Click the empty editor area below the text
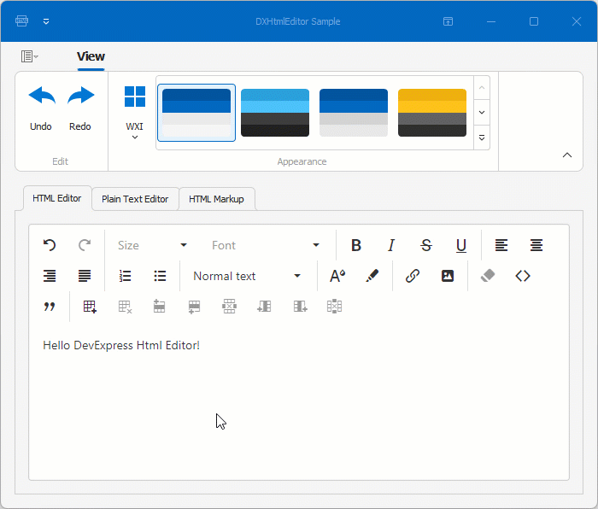598x509 pixels. pos(299,416)
